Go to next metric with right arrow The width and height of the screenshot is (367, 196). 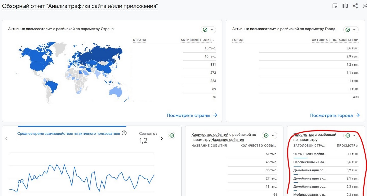click(x=161, y=139)
